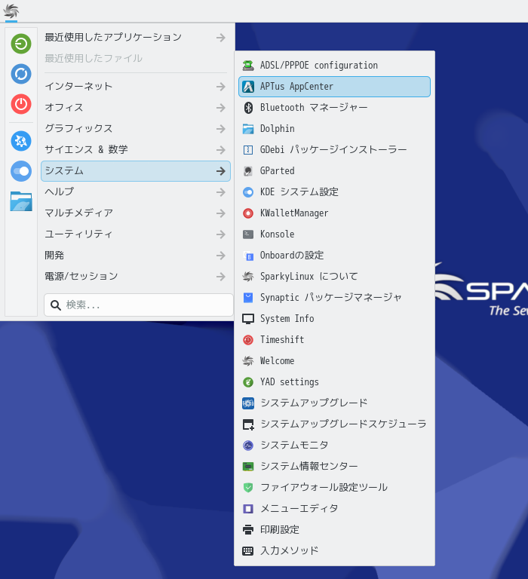The height and width of the screenshot is (579, 528).
Task: Expand the インターネット category arrow
Action: coord(220,87)
